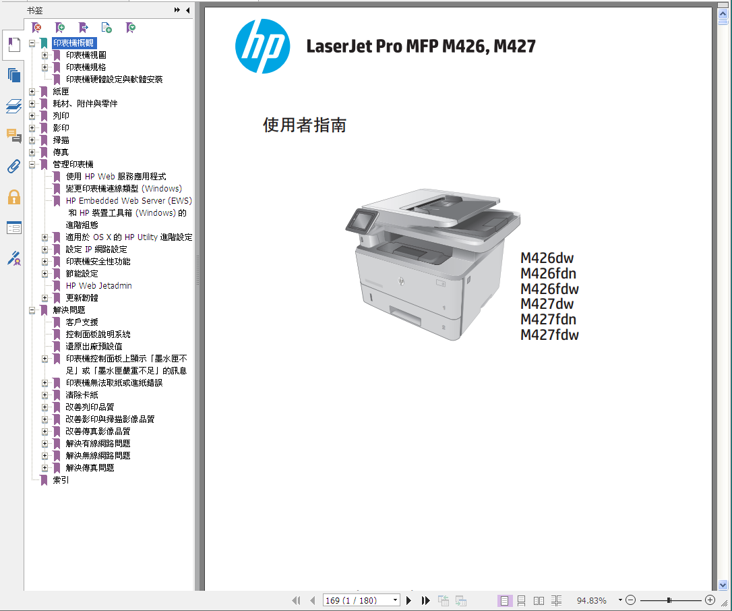Open the 客戶支援 bookmark
Screen dimensions: 732x611
pyautogui.click(x=82, y=322)
